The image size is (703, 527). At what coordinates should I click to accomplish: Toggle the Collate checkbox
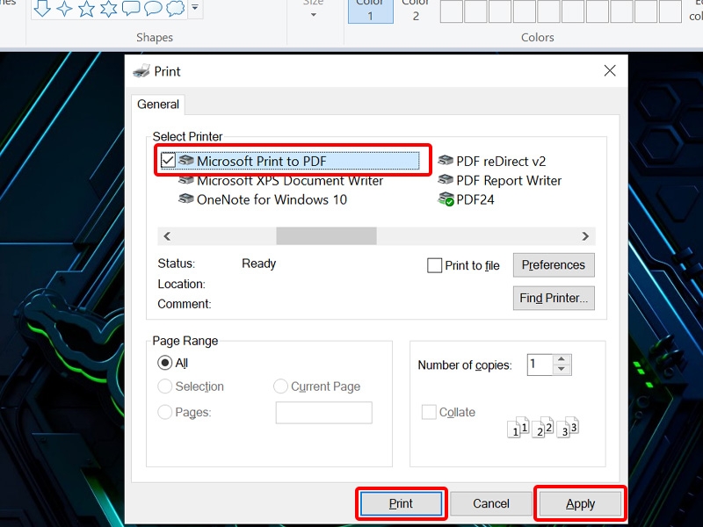pos(429,412)
